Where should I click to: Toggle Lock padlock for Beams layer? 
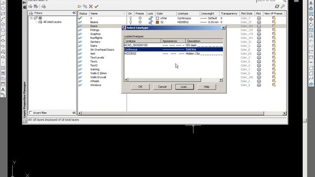click(x=151, y=22)
